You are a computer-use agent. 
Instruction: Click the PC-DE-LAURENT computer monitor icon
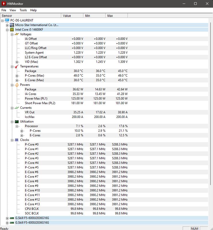tap(7, 20)
